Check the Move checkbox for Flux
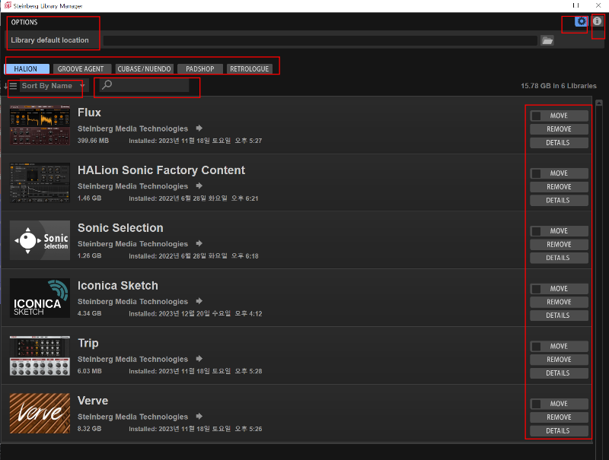Image resolution: width=609 pixels, height=460 pixels. [537, 116]
